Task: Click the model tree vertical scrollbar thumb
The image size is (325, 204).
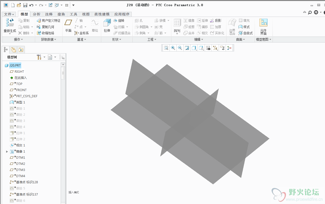Action: [63, 73]
